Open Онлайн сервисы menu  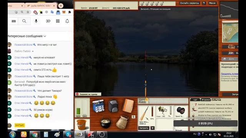(189, 3)
